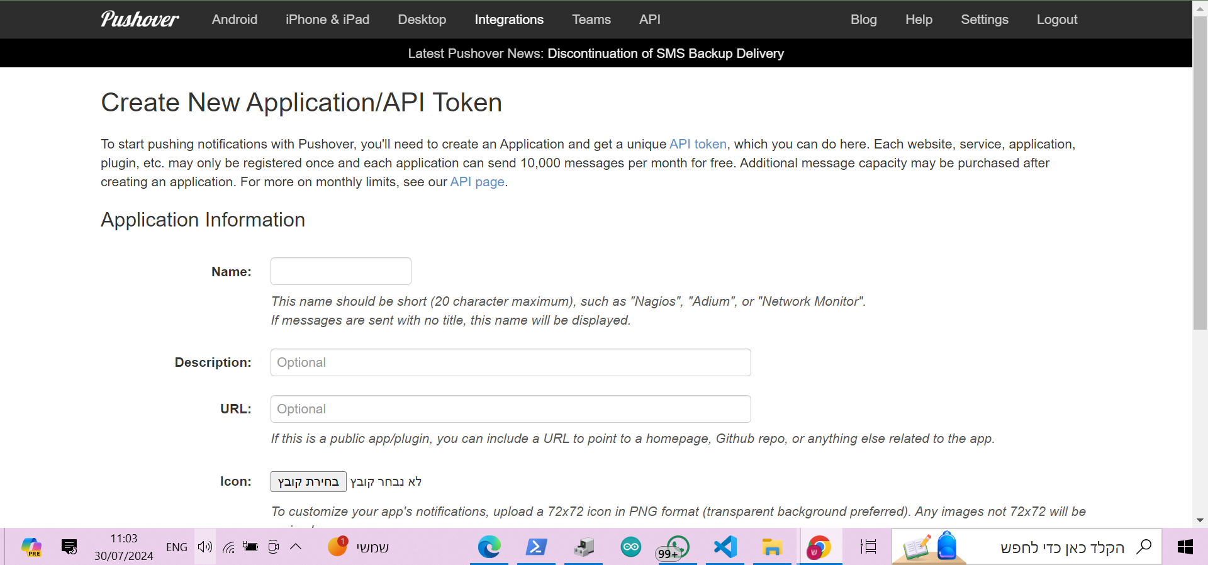Open the Copilot Preview taskbar icon
The height and width of the screenshot is (565, 1208).
pos(31,547)
